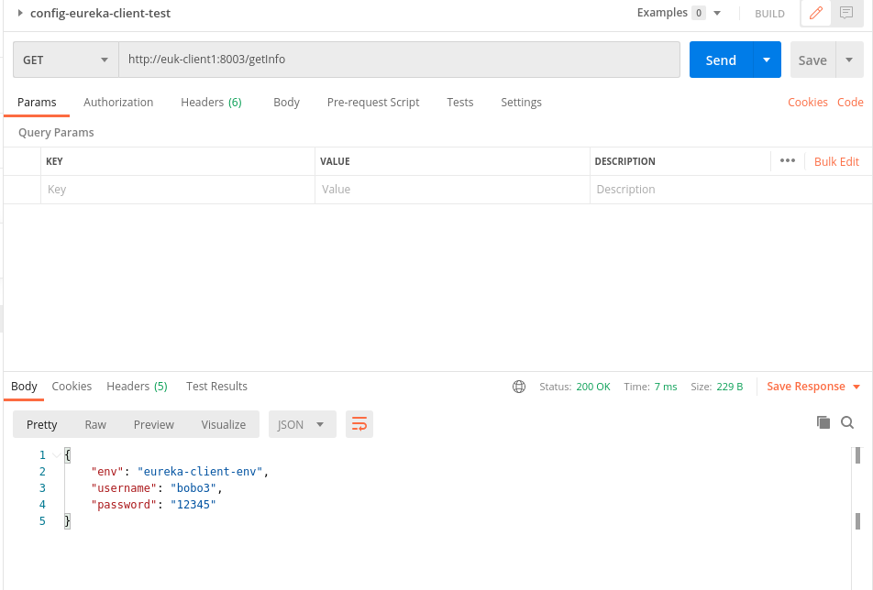The height and width of the screenshot is (590, 873).
Task: Select the Visualize view
Action: coord(223,424)
